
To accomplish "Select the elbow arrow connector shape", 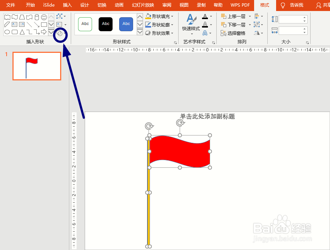I will (x=37, y=32).
